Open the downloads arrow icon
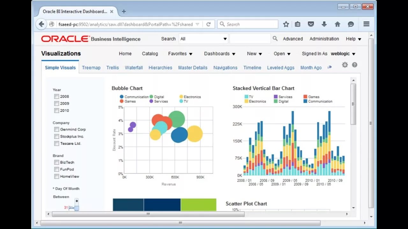The height and width of the screenshot is (229, 408). (x=324, y=24)
